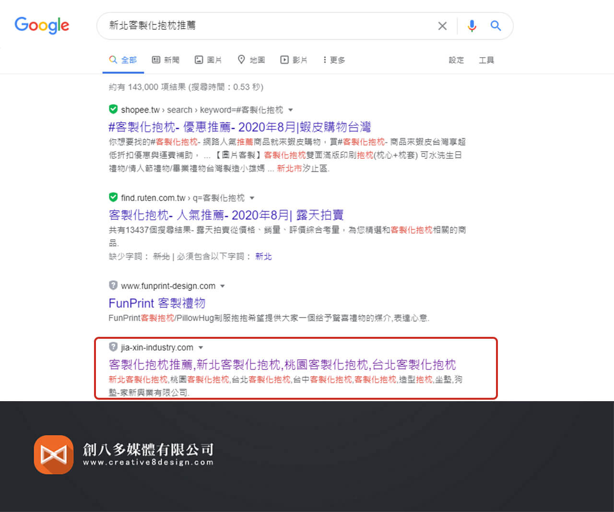Click the 新北 must-include link
614x512 pixels.
click(x=263, y=257)
